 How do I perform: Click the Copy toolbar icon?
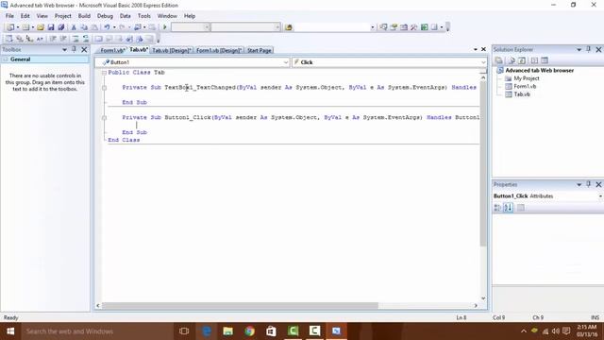point(84,27)
